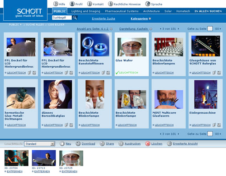Go to next page arrow above results
This screenshot has height=176, width=226.
point(179,28)
